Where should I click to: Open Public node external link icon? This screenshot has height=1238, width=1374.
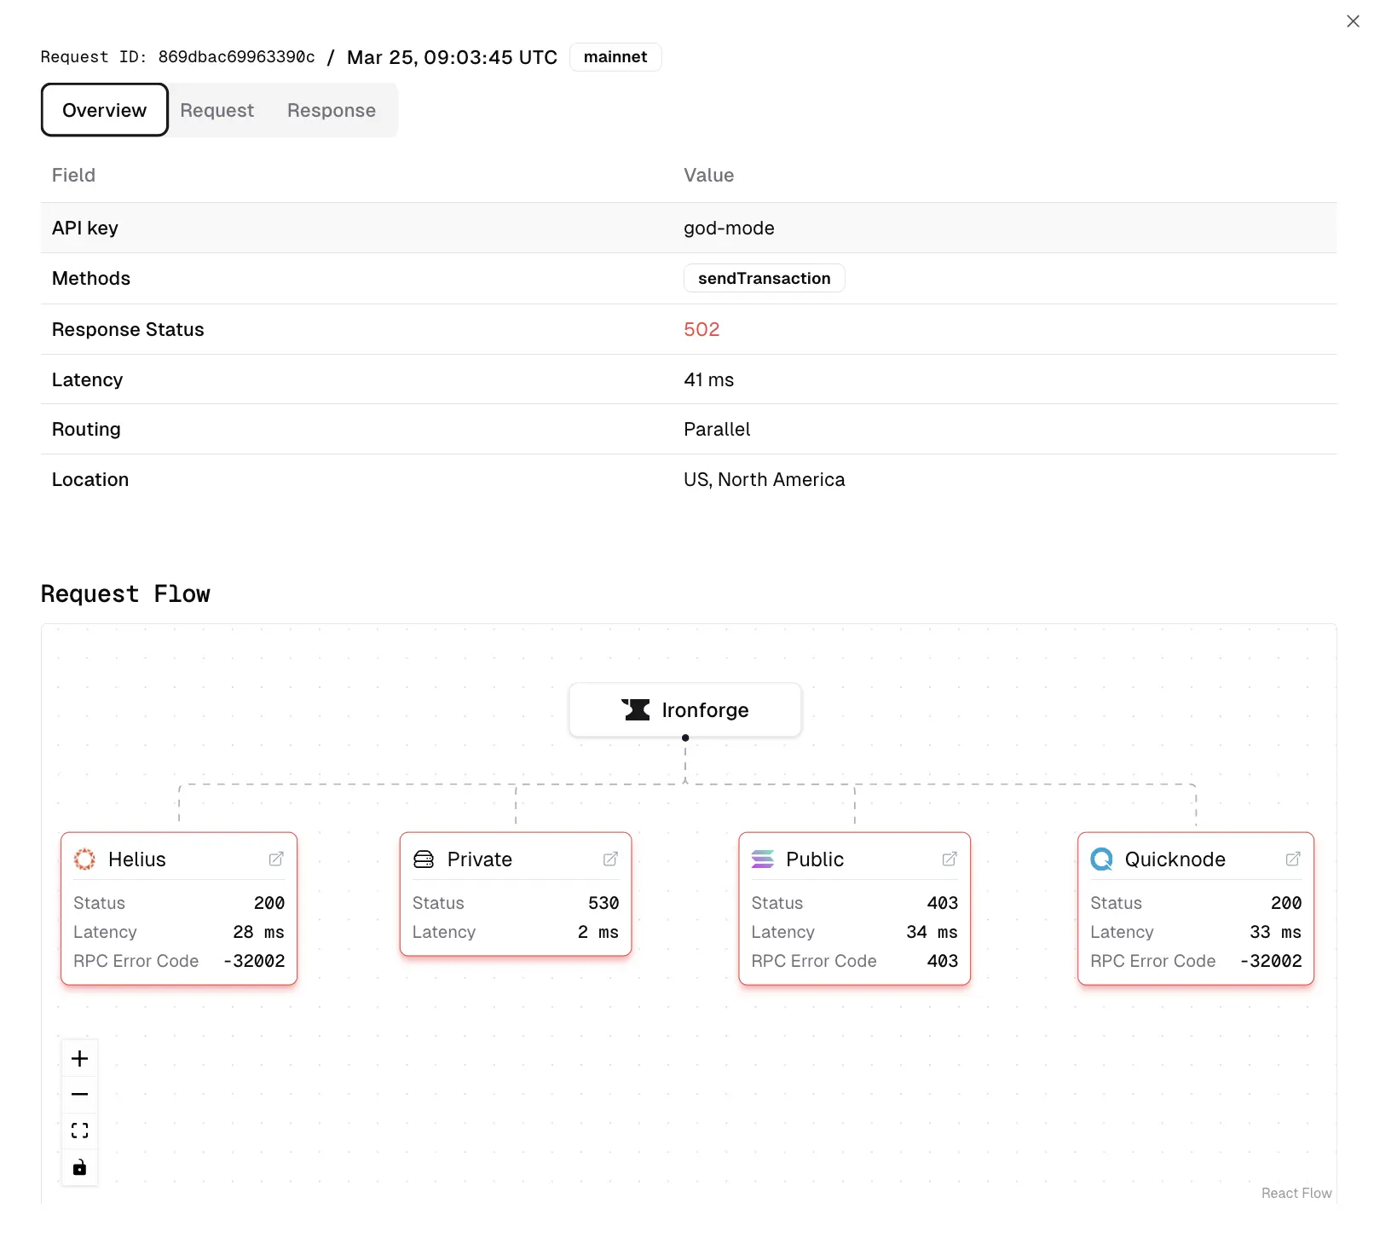click(x=950, y=859)
